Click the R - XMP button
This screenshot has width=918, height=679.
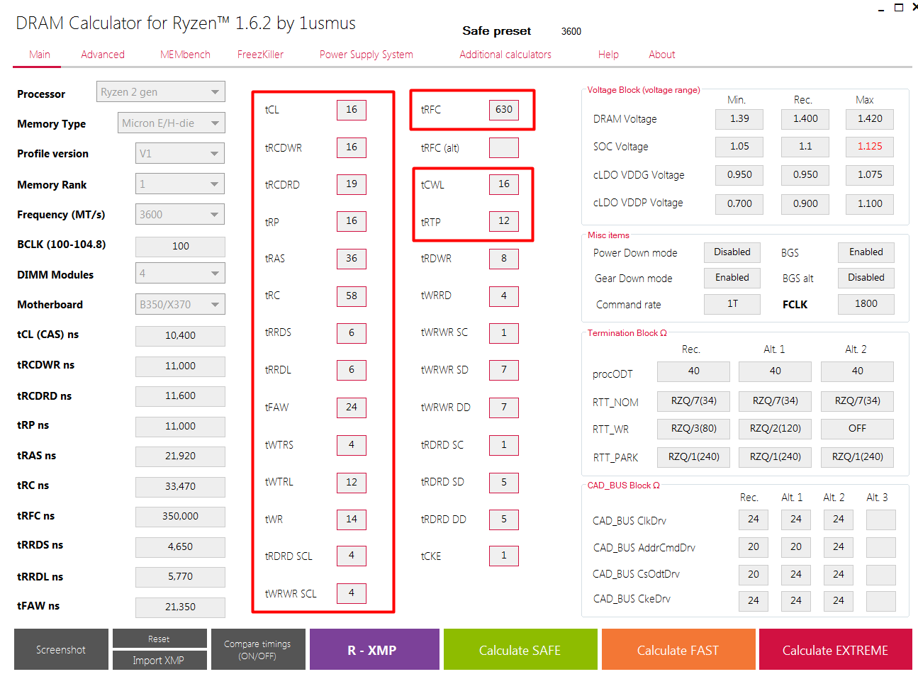(x=374, y=649)
